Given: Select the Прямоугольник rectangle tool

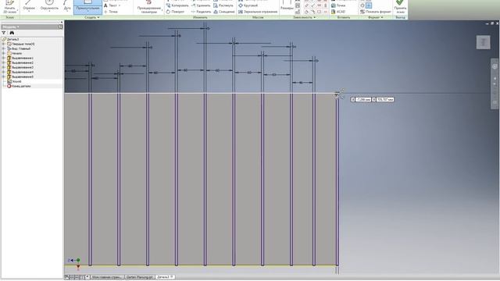Looking at the screenshot, I should (87, 6).
